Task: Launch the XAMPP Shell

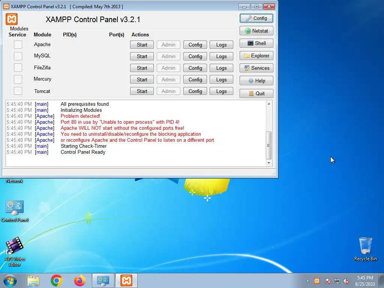Action: tap(256, 43)
